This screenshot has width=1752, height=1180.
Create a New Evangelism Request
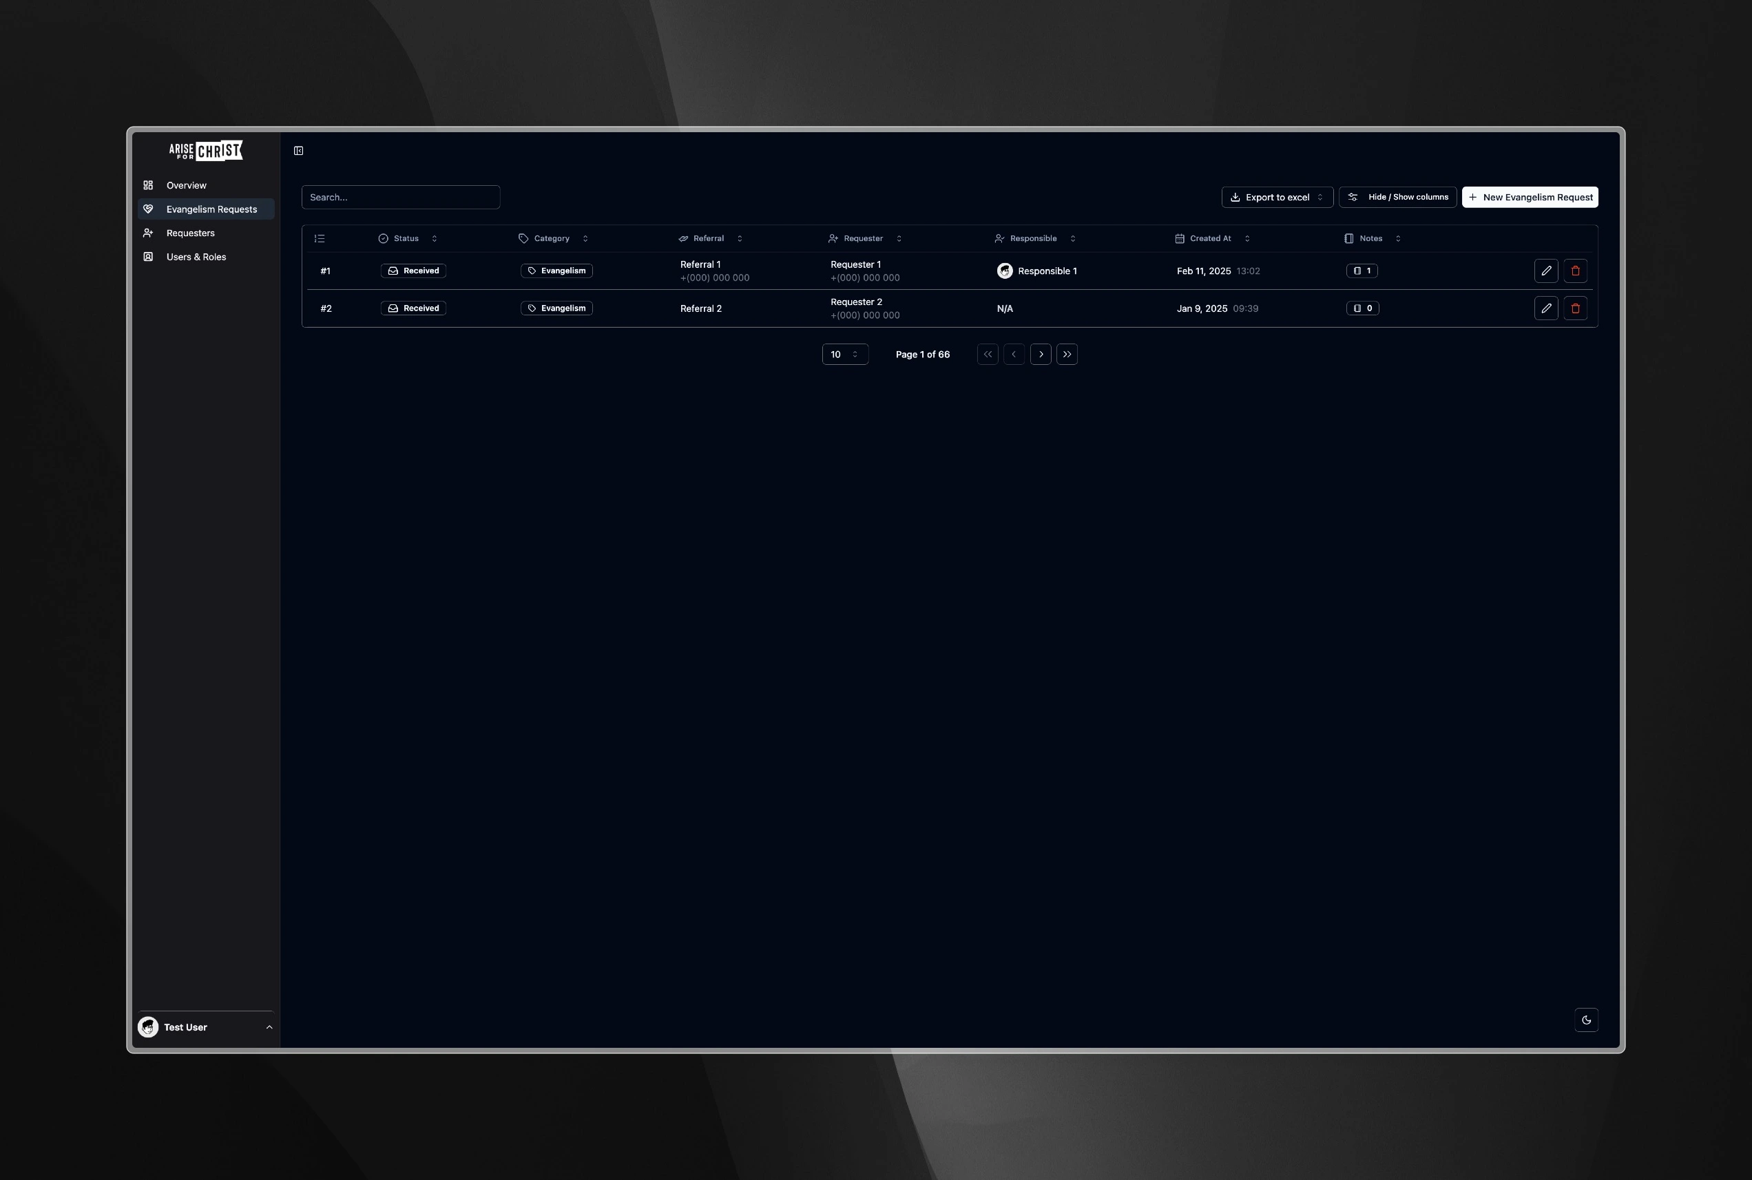click(1530, 197)
